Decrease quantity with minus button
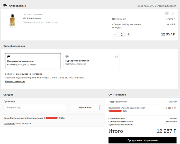The width and height of the screenshot is (180, 144). (115, 34)
